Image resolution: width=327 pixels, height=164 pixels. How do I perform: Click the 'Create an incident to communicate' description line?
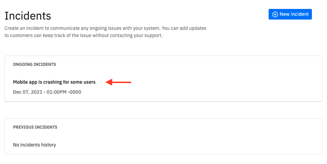click(x=105, y=28)
